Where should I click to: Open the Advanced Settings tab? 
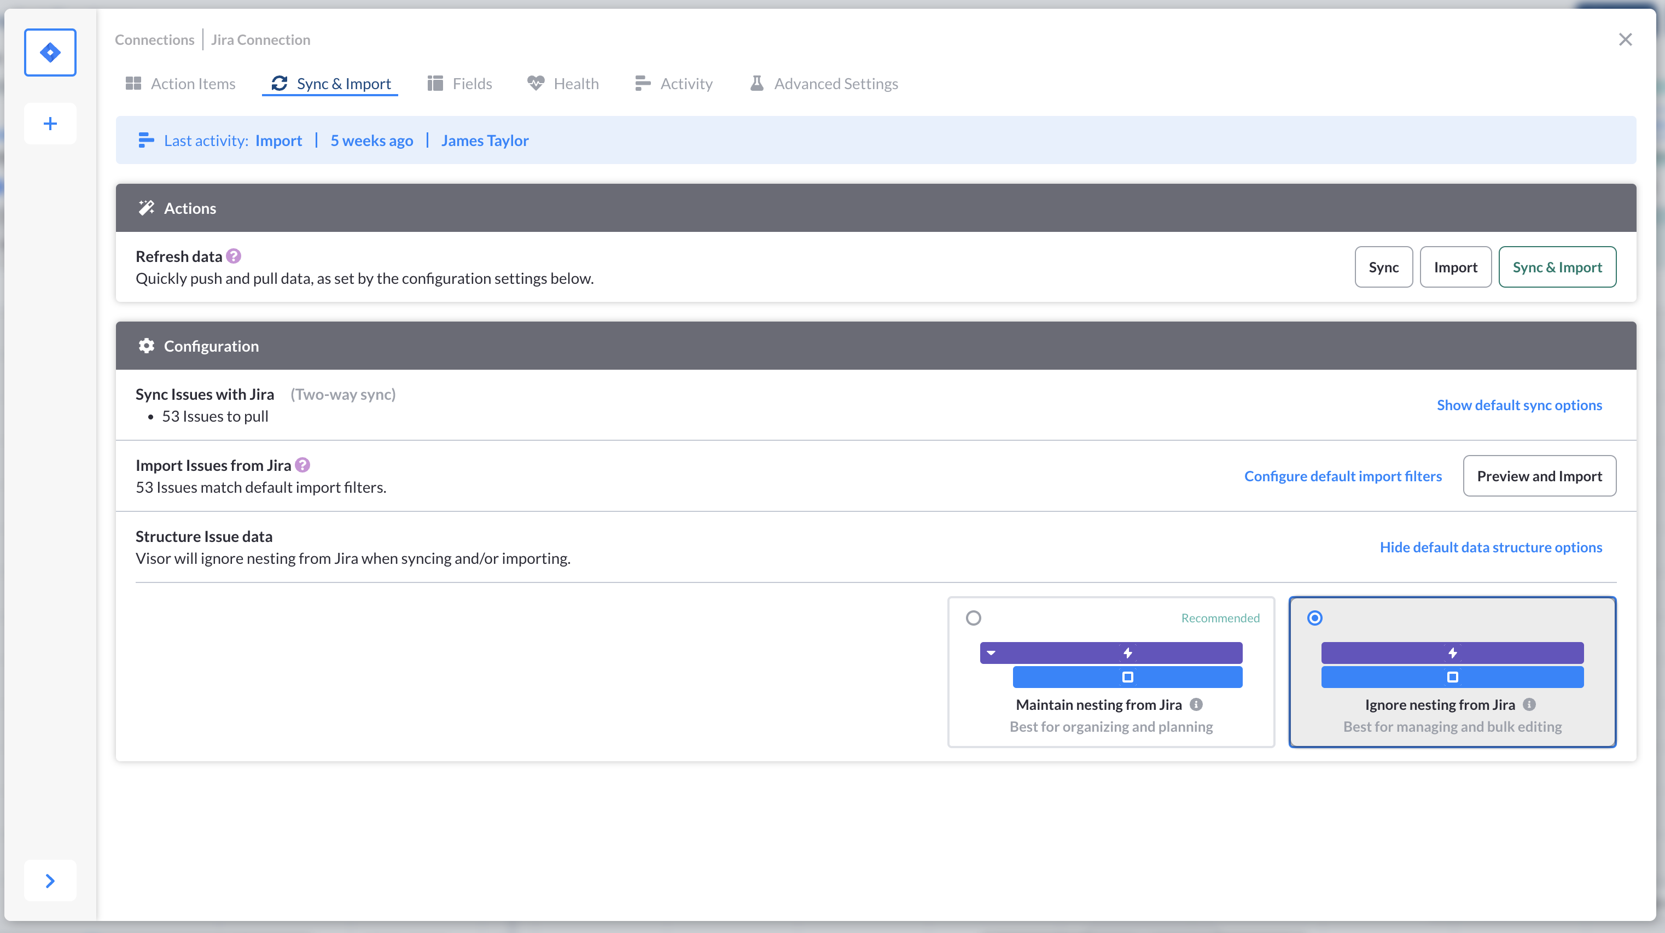[823, 83]
